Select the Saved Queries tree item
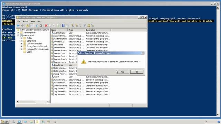The image size is (221, 124). (29, 32)
